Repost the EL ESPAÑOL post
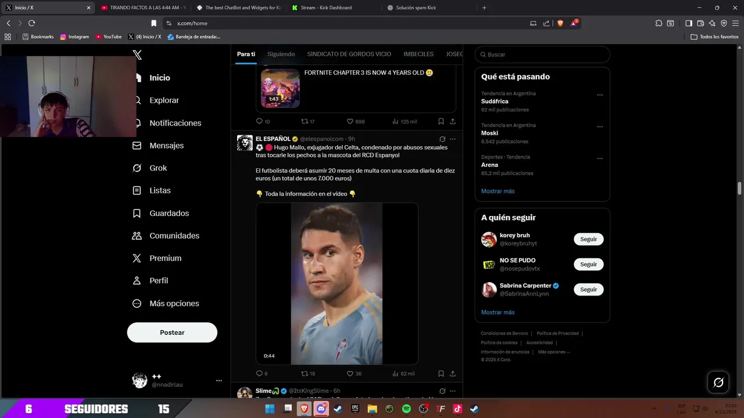The image size is (744, 418). [308, 374]
